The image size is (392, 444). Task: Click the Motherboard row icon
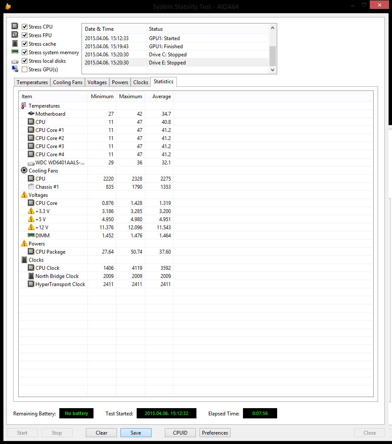click(x=31, y=114)
